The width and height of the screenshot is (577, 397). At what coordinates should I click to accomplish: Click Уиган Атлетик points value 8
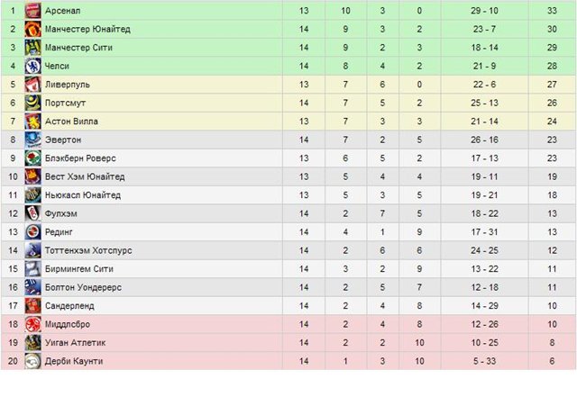coord(552,343)
